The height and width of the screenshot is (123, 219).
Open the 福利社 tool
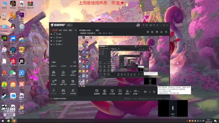click(54, 73)
